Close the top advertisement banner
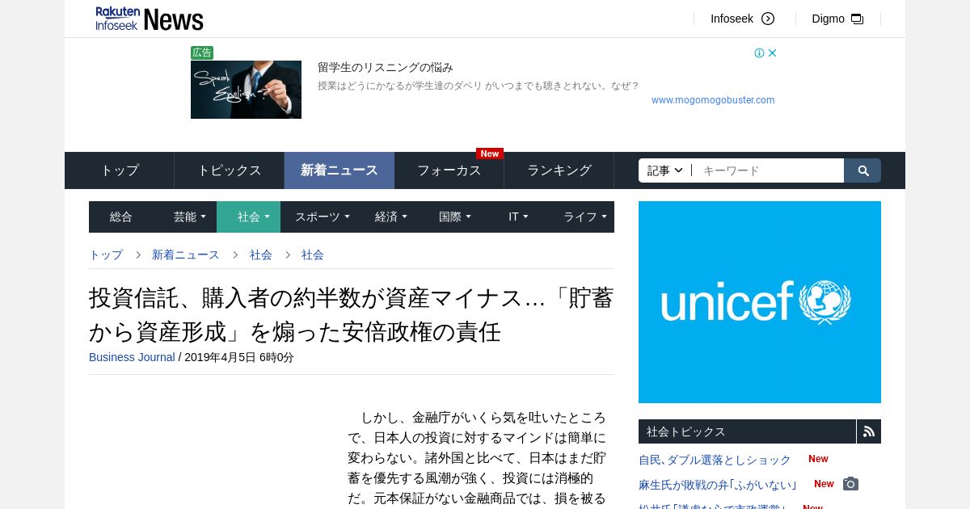The image size is (970, 509). pos(772,53)
